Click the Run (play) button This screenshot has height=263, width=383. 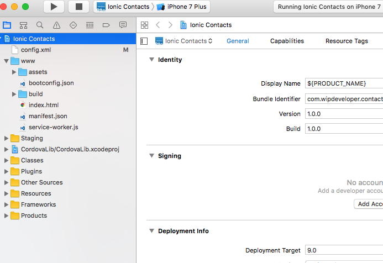54,7
